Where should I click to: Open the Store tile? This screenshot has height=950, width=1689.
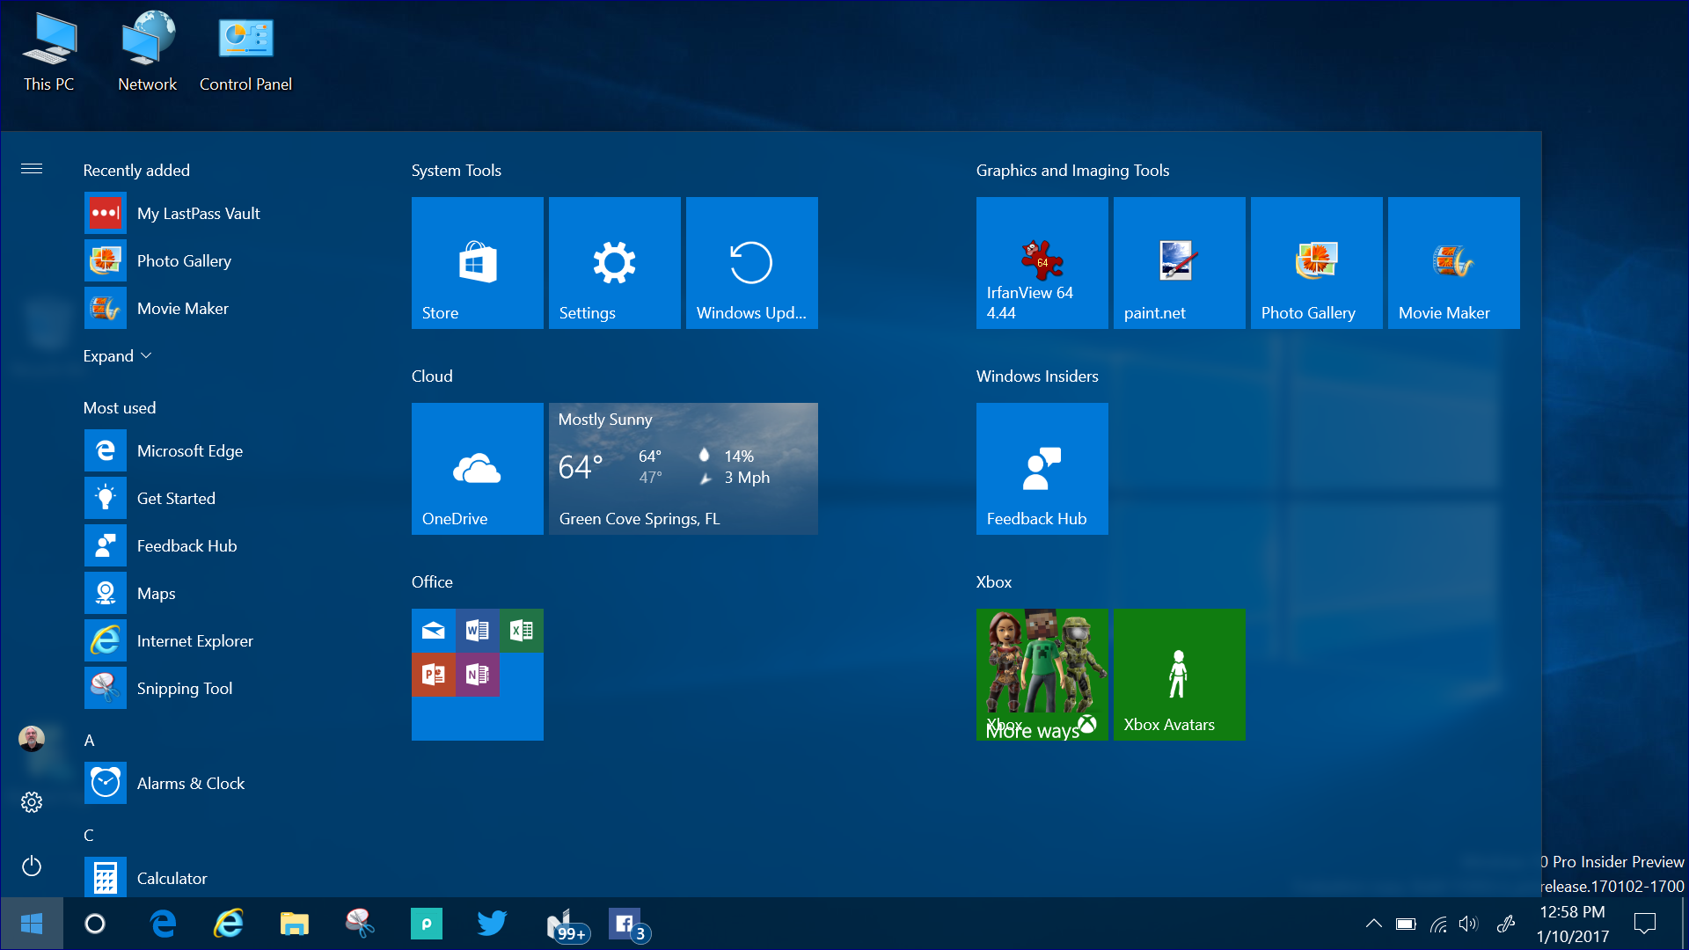(477, 262)
